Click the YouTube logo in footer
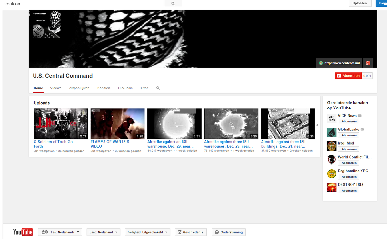387x239 pixels. click(x=23, y=232)
